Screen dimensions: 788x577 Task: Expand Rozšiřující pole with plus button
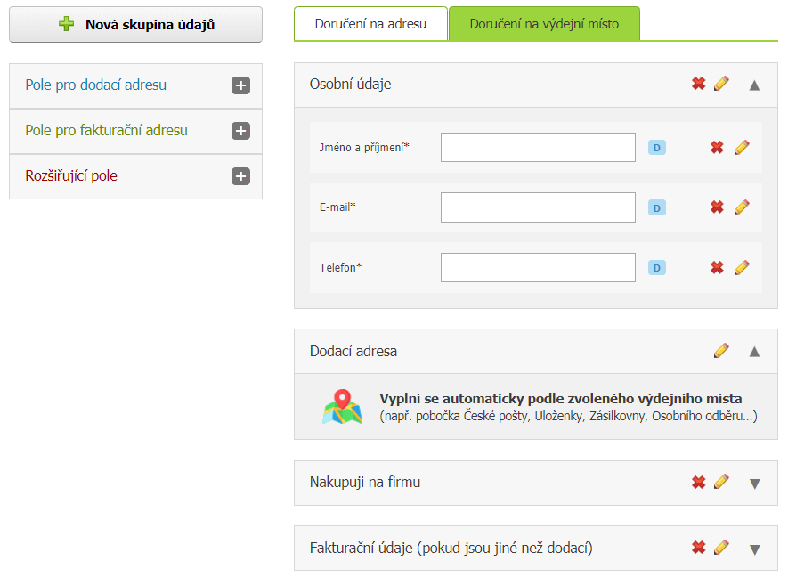[x=240, y=176]
